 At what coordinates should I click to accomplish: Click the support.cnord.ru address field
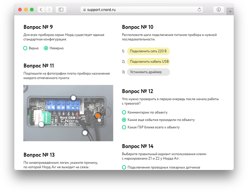(x=142, y=10)
